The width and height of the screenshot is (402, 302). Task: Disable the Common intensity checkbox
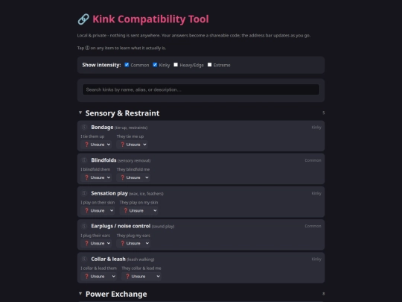pyautogui.click(x=127, y=65)
